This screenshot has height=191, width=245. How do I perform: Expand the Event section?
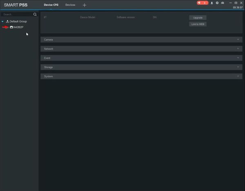[141, 58]
